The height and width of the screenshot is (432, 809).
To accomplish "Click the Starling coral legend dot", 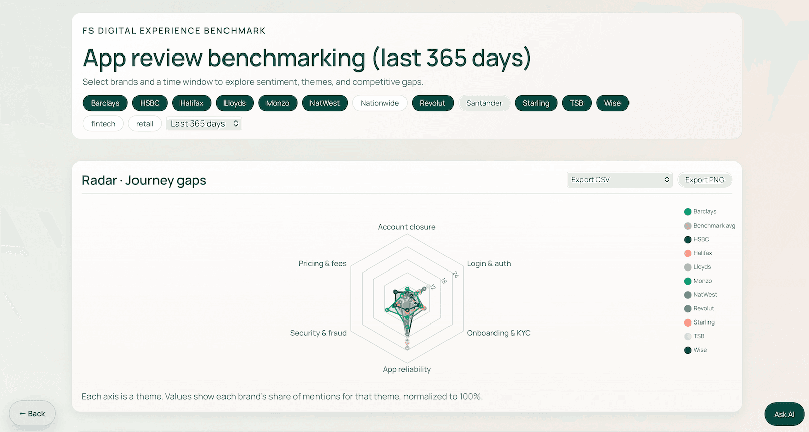I will [688, 322].
